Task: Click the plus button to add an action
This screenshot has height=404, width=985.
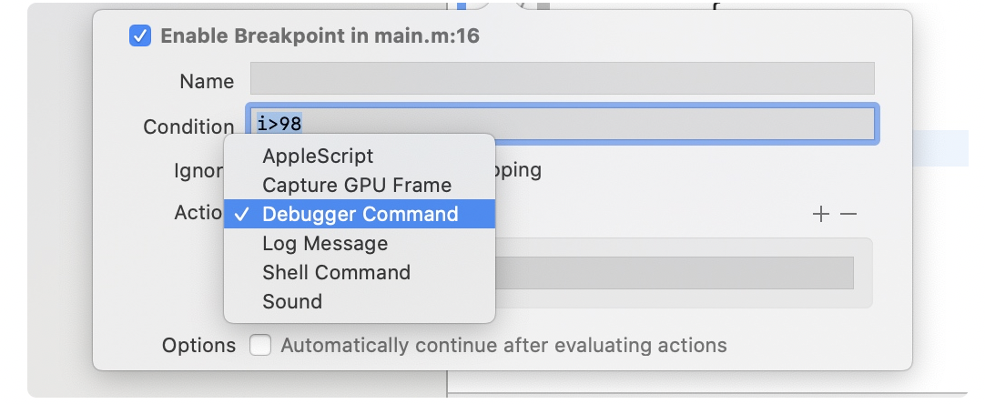Action: (x=821, y=215)
